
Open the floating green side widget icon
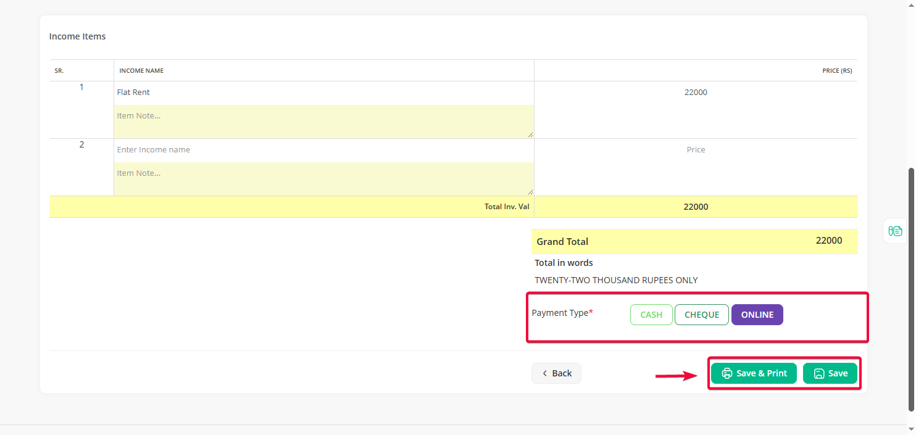coord(895,231)
